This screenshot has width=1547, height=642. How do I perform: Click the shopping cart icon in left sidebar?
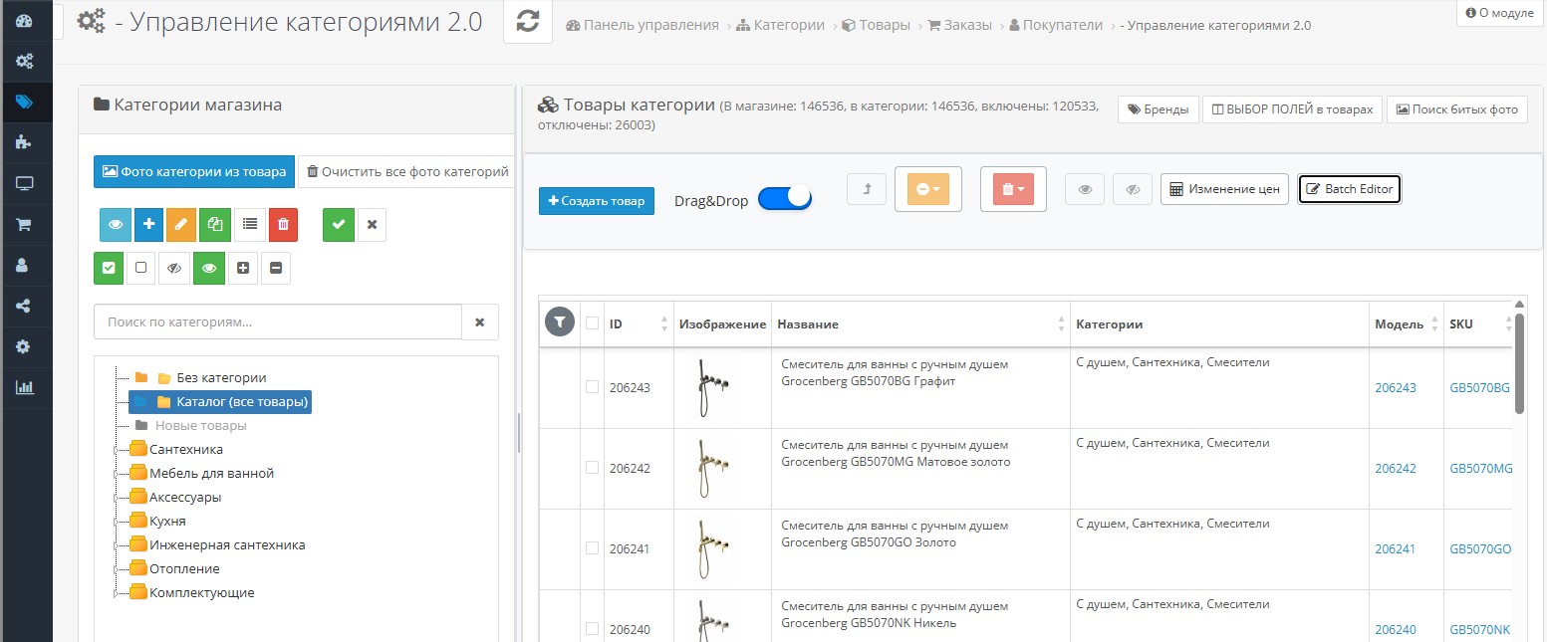(x=25, y=224)
